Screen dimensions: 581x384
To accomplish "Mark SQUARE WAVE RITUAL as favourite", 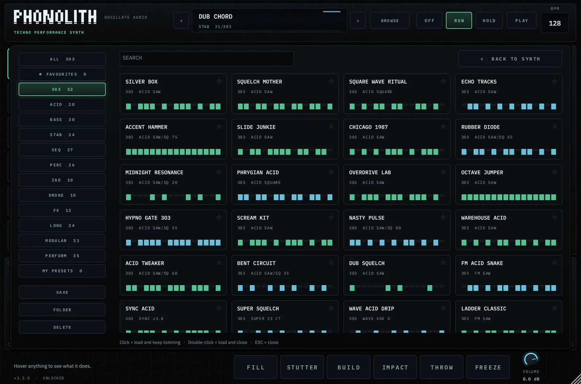I will (x=443, y=81).
